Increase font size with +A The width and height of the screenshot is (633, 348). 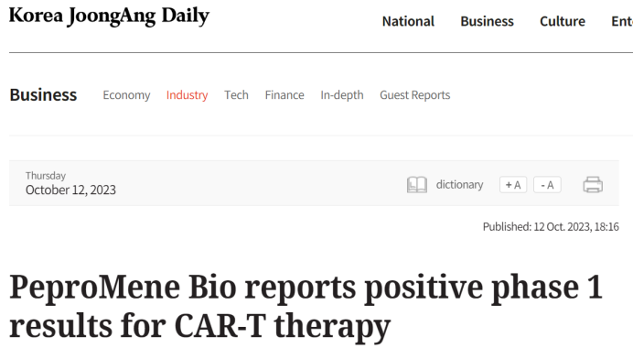[x=513, y=185]
